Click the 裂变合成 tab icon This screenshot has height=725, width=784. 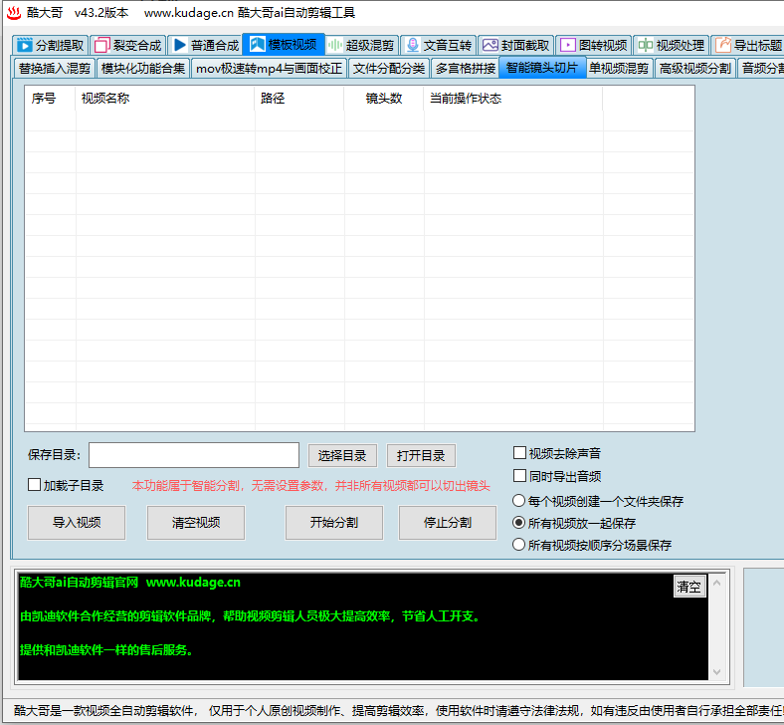pyautogui.click(x=102, y=45)
